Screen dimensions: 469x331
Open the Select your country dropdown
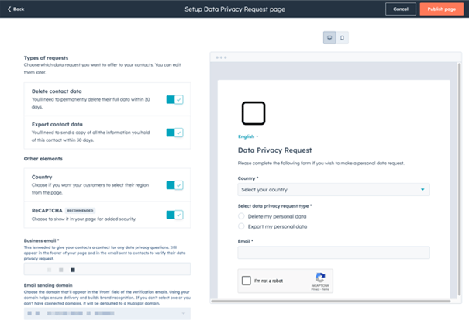pos(333,190)
